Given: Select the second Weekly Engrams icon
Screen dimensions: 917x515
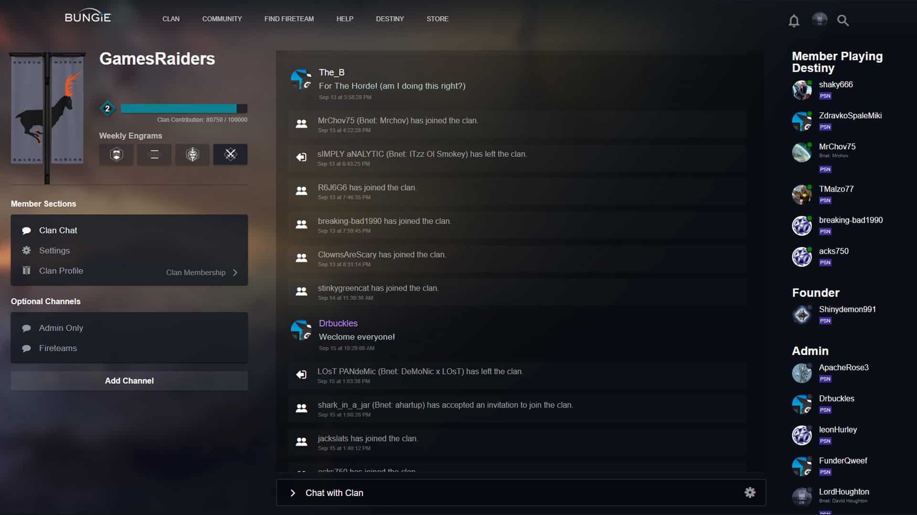Looking at the screenshot, I should coord(154,154).
